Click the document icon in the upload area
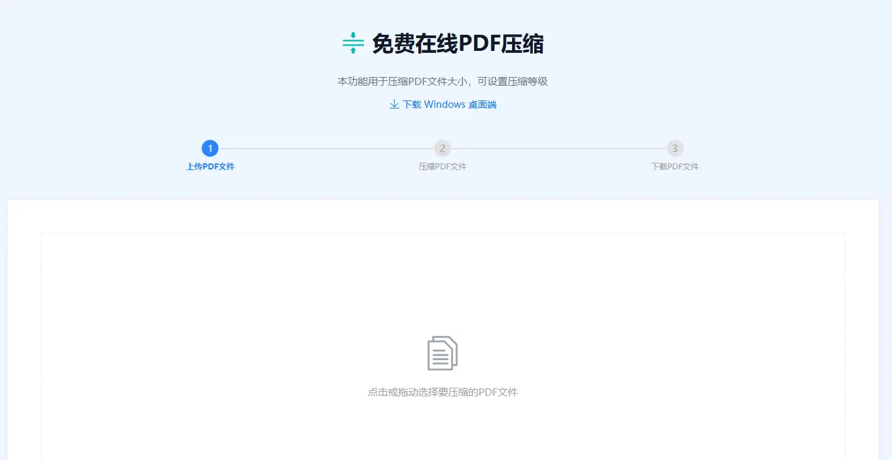 pyautogui.click(x=443, y=353)
